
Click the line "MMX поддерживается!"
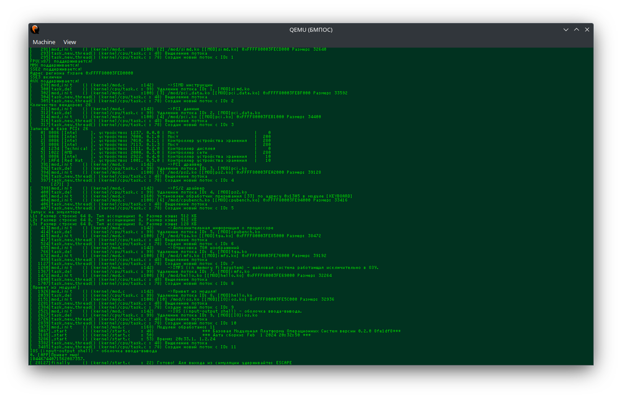coord(54,65)
